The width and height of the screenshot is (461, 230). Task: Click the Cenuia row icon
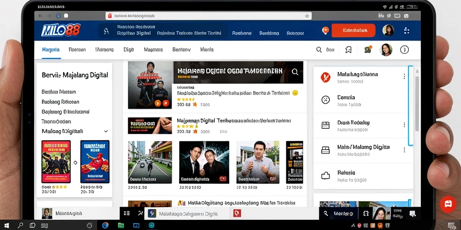(x=325, y=100)
